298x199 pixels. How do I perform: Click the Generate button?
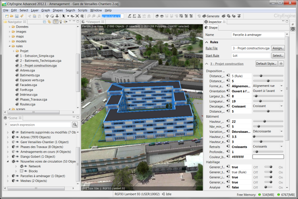coord(211,16)
